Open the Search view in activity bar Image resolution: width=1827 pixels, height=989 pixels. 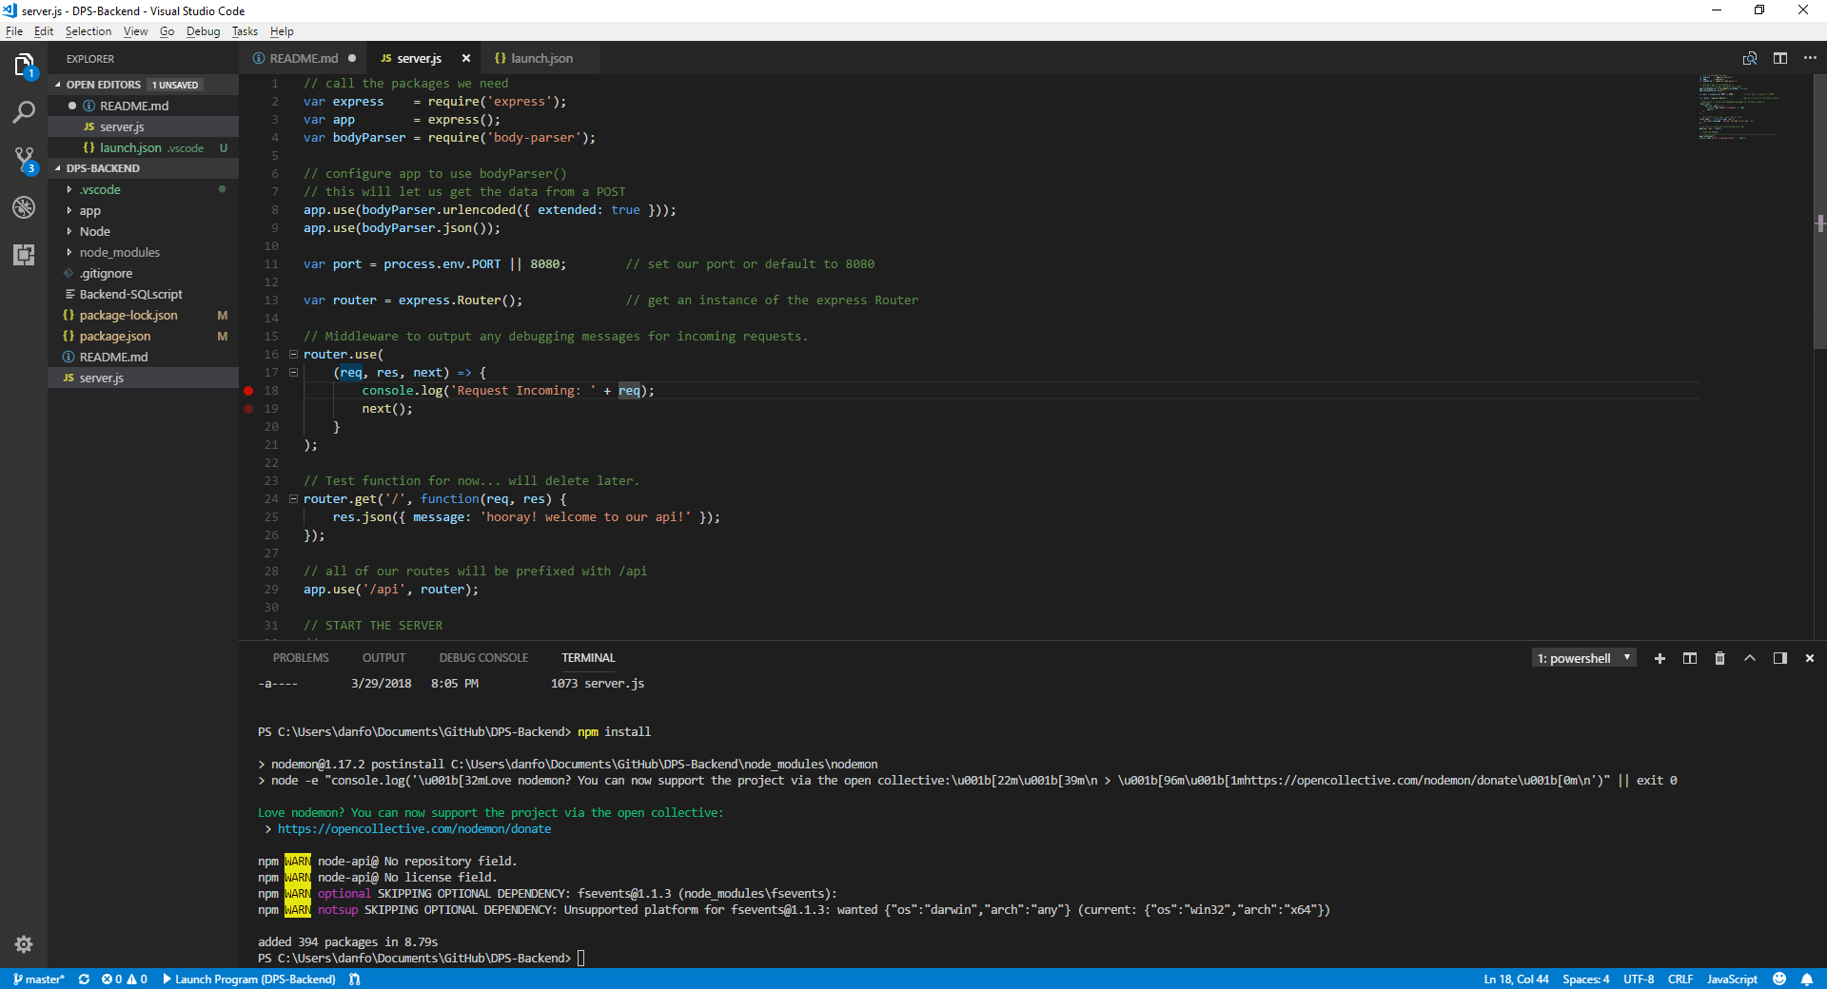[24, 112]
